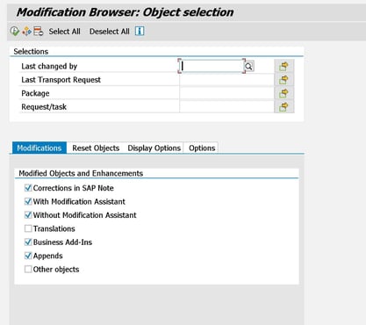The width and height of the screenshot is (366, 325).
Task: Click Select All button
Action: (x=64, y=32)
